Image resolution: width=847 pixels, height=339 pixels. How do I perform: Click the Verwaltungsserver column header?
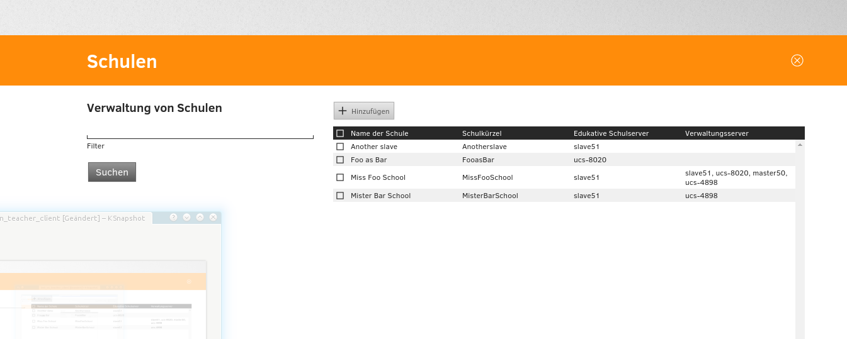tap(717, 133)
